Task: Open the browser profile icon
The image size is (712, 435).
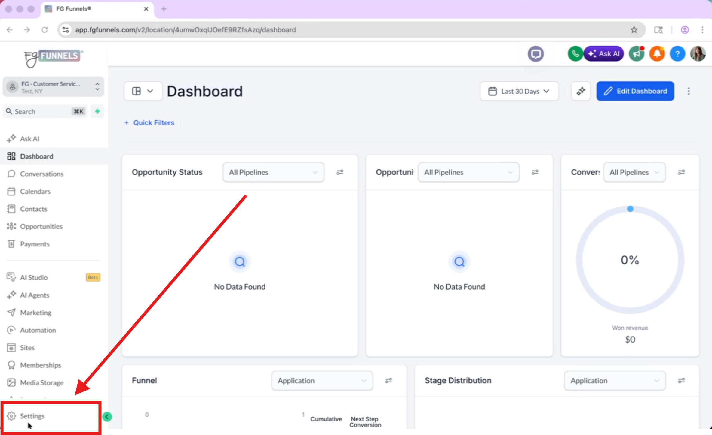Action: [685, 30]
